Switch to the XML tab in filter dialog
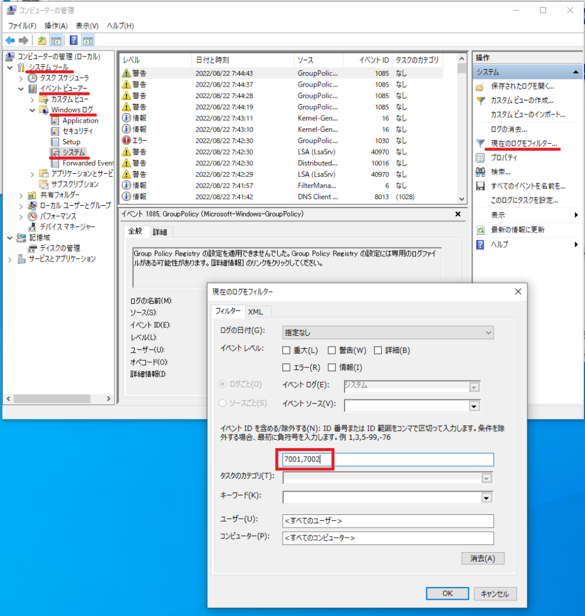Viewport: 585px width, 616px height. tap(257, 312)
